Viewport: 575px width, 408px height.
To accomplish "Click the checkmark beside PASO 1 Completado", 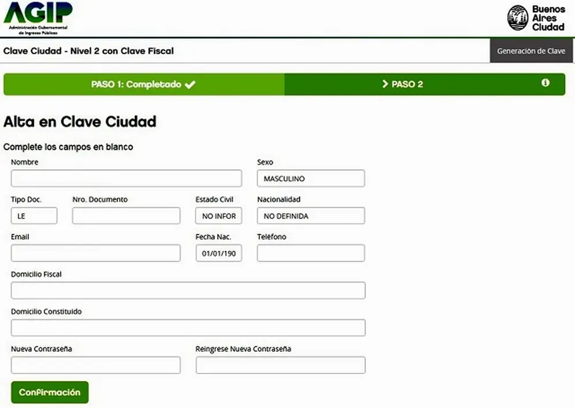I will (x=190, y=85).
